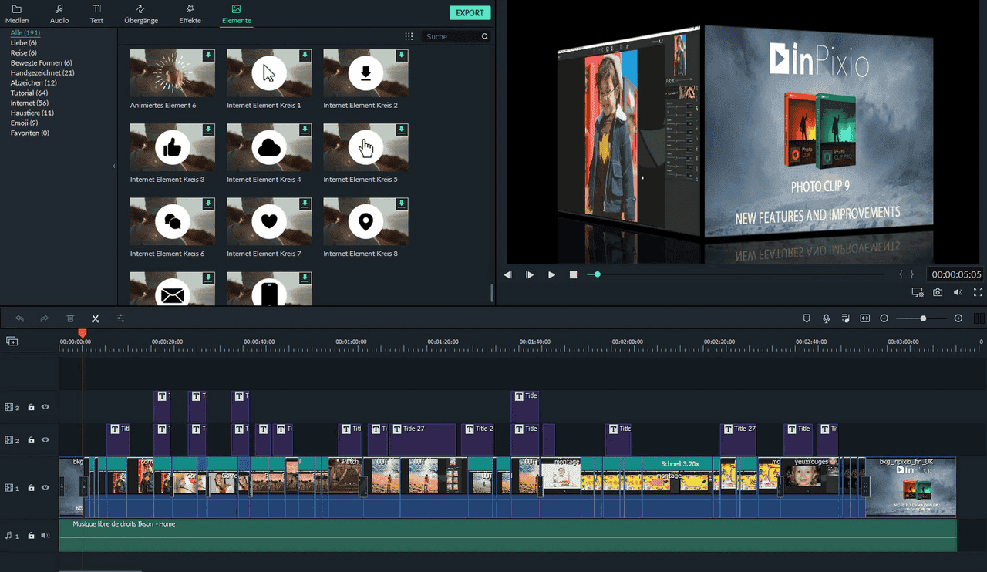The height and width of the screenshot is (572, 987).
Task: Open the timeline edit adjustments sliders icon
Action: (x=121, y=318)
